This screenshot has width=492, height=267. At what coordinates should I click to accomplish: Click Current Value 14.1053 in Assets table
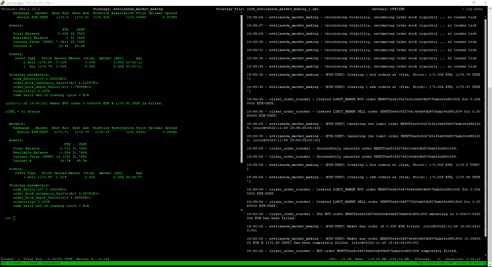click(63, 157)
